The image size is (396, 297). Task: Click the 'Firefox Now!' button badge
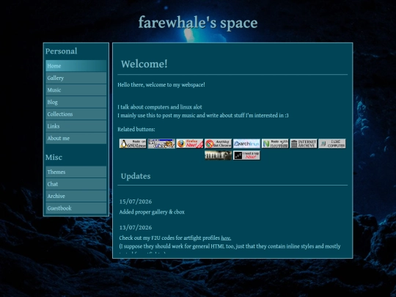click(190, 144)
